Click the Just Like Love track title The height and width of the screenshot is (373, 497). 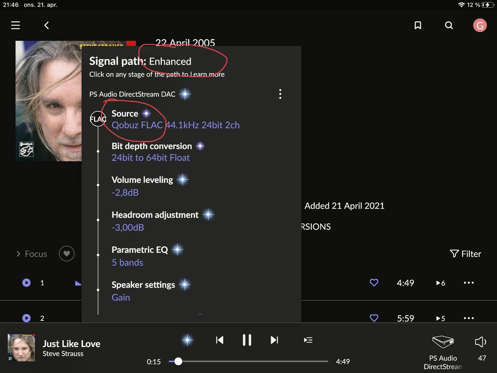pyautogui.click(x=71, y=344)
